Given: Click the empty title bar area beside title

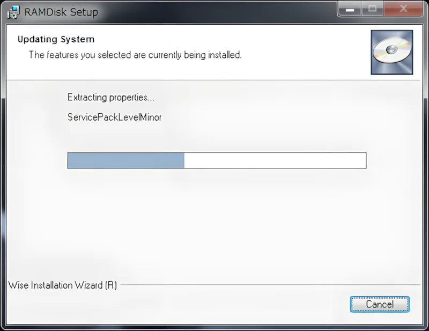Looking at the screenshot, I should 216,11.
